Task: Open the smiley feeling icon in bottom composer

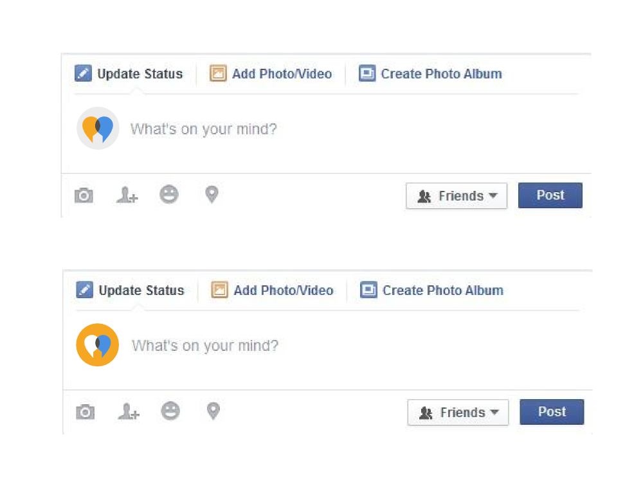Action: point(170,411)
